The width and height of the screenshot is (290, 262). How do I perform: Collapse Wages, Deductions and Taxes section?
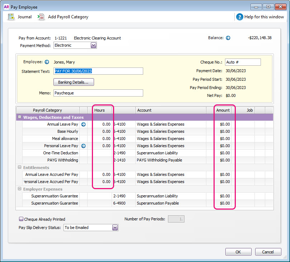[19, 117]
